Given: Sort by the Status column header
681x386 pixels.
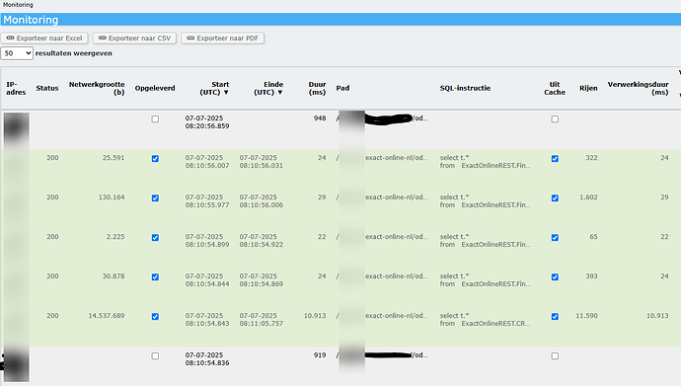Looking at the screenshot, I should 47,88.
